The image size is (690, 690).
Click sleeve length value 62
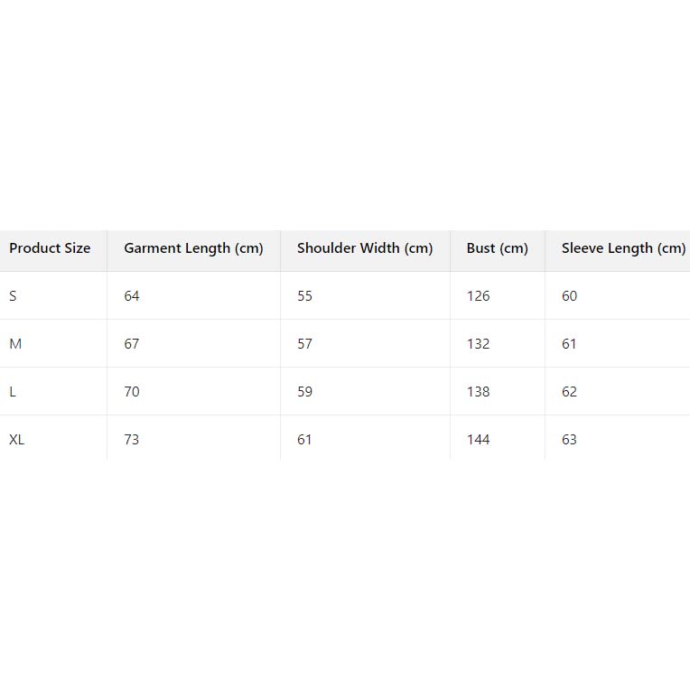pyautogui.click(x=569, y=392)
